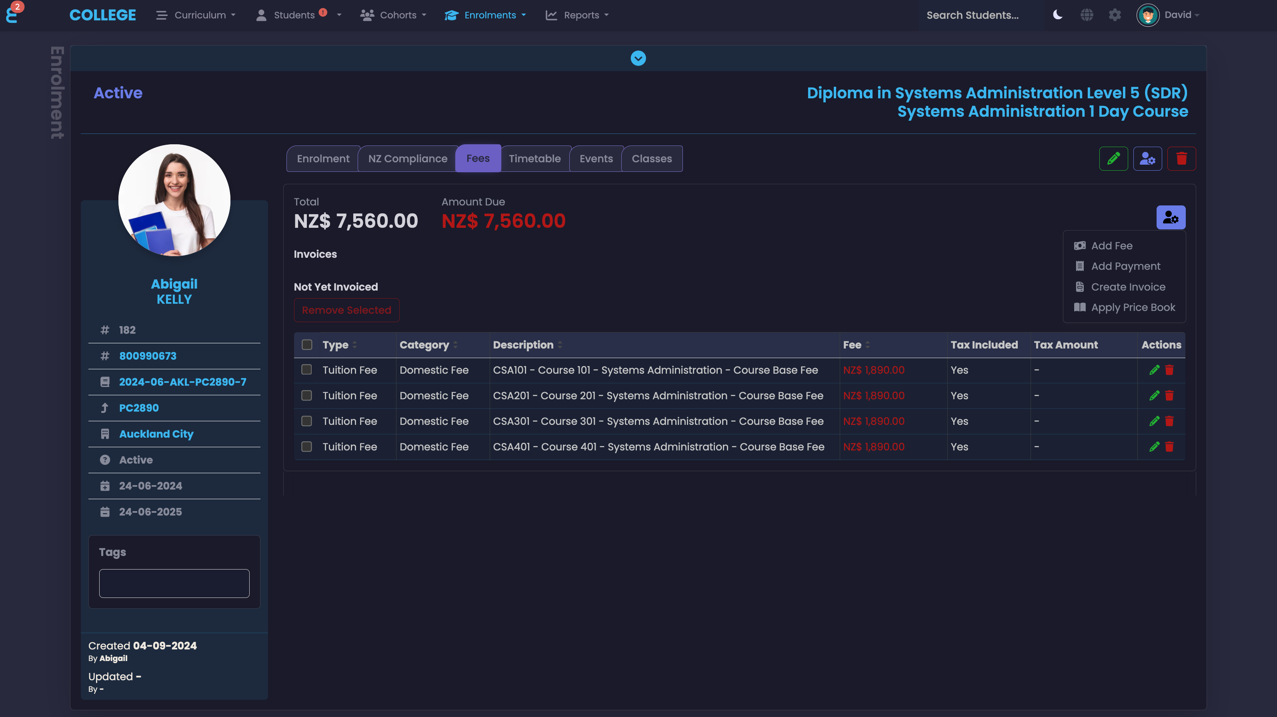
Task: Click the Tags input field
Action: pos(174,583)
